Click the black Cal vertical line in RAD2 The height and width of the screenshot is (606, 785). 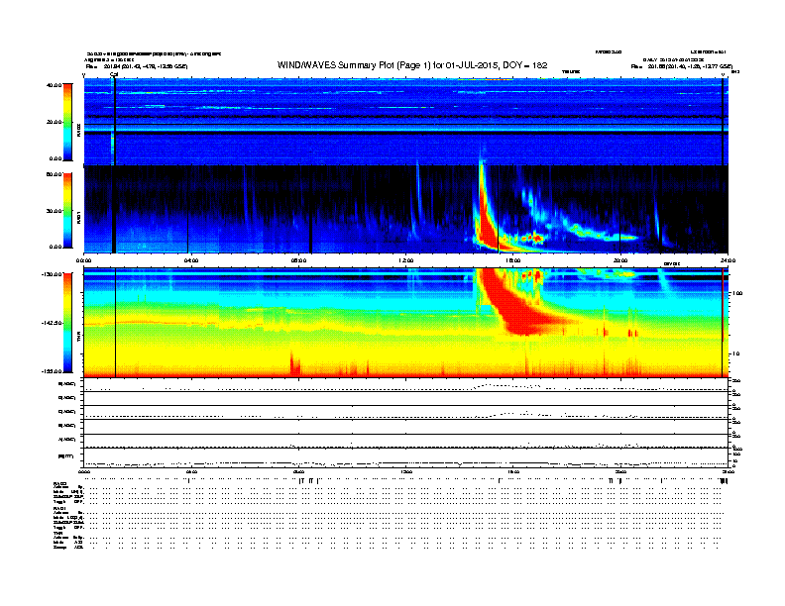(115, 122)
